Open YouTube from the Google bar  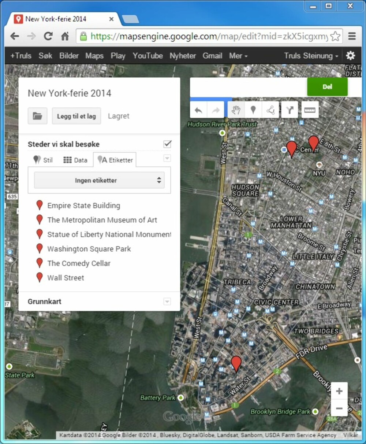click(x=147, y=56)
